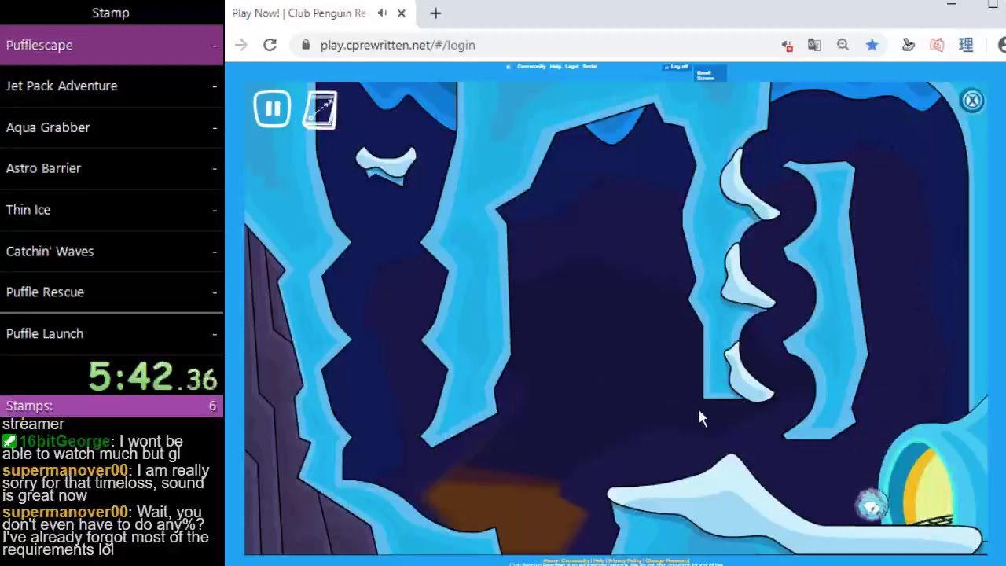Click the blocked-sound site icon in address bar

[787, 46]
